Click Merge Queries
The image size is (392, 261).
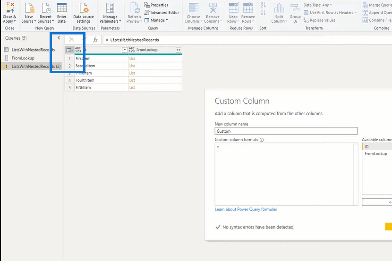[377, 5]
